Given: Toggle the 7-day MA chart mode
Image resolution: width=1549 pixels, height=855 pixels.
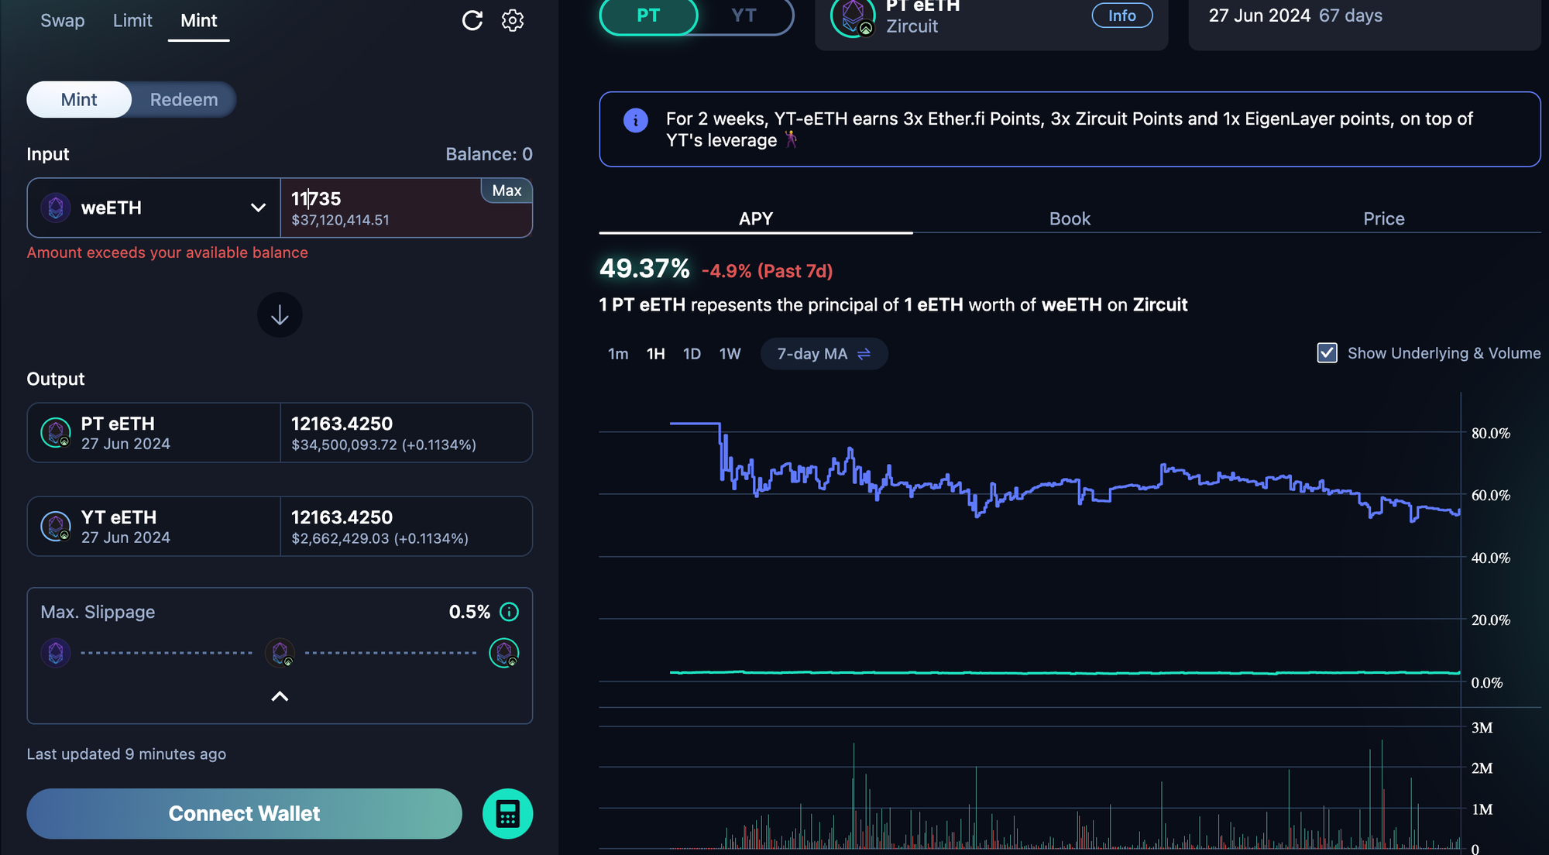Looking at the screenshot, I should (824, 354).
